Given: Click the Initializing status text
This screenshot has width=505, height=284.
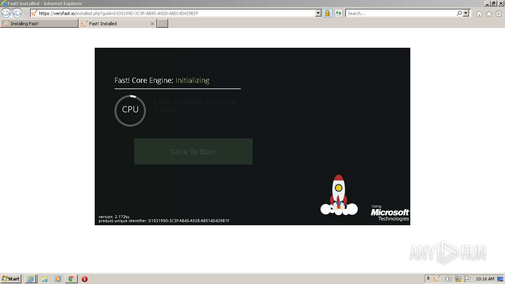Looking at the screenshot, I should (x=193, y=80).
